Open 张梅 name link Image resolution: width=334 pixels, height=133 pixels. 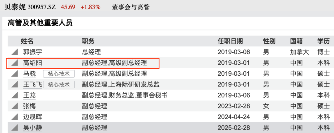coord(29,106)
